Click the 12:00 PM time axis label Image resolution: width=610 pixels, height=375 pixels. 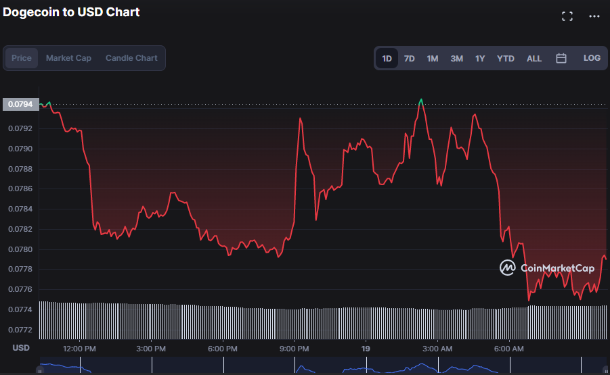point(79,349)
